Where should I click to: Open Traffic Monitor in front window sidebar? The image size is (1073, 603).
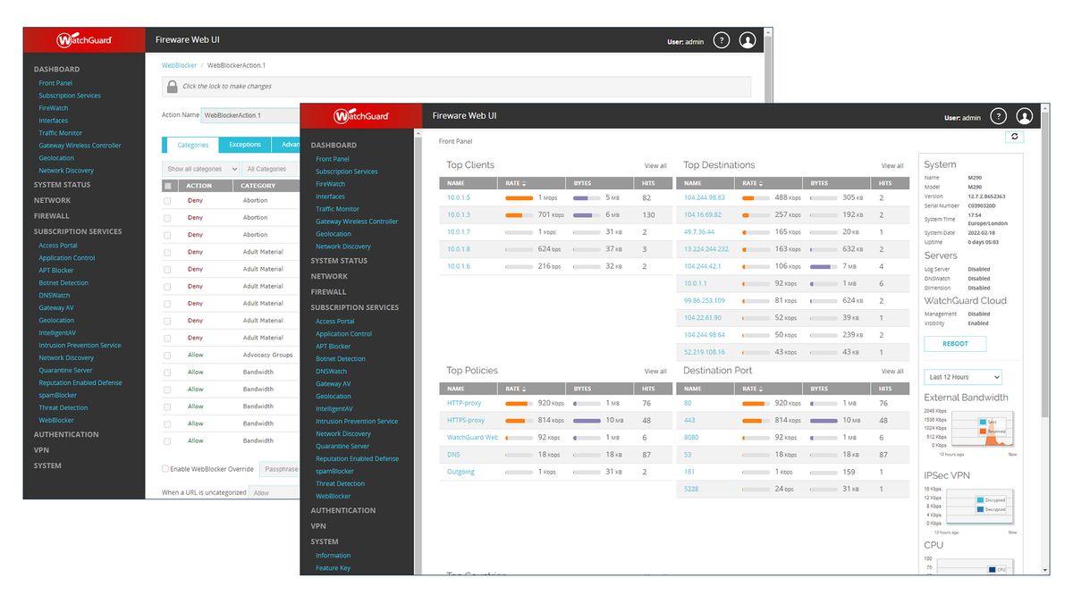337,209
